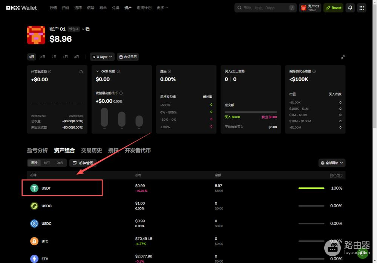377x263 pixels.
Task: Open the 收益日历 calendar
Action: (x=128, y=57)
